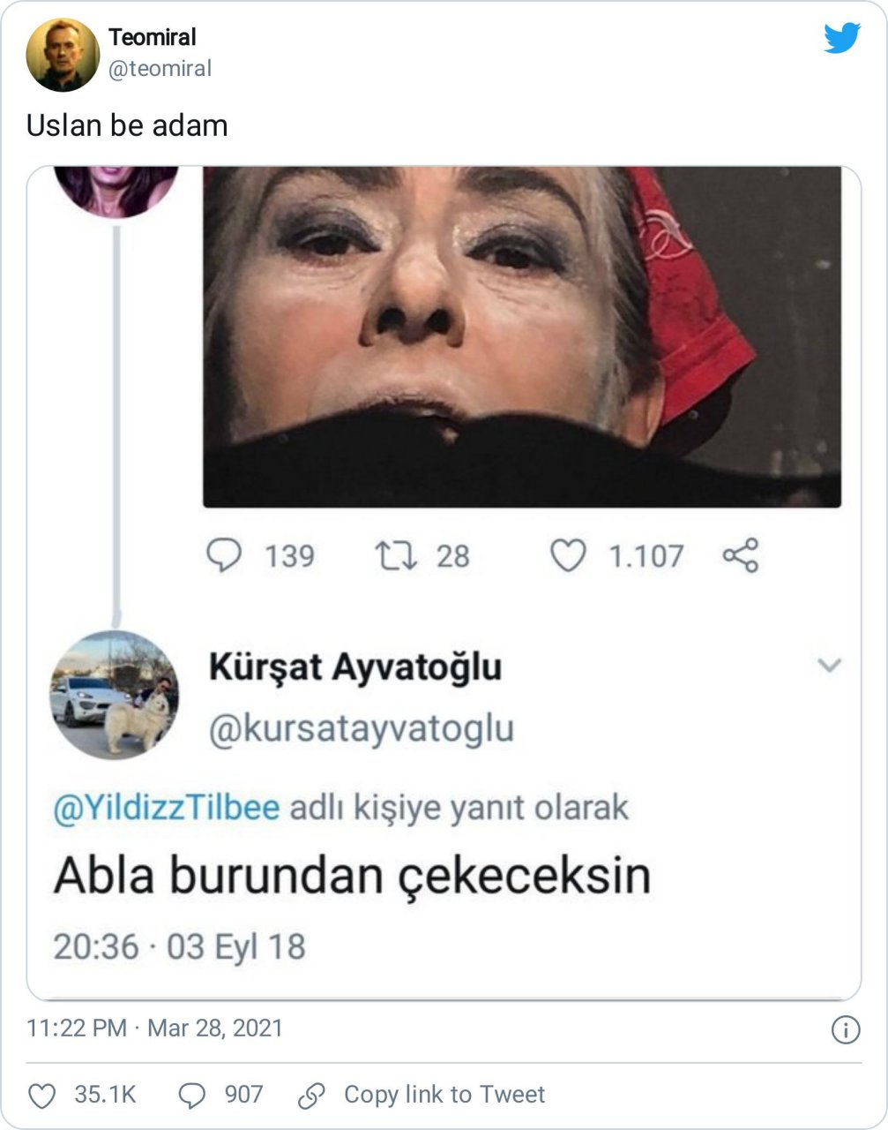
Task: View Kürşat's avatar with the white dog
Action: pyautogui.click(x=114, y=695)
